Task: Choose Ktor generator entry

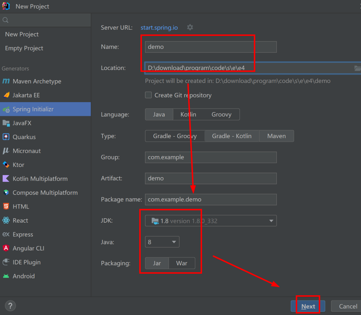Action: click(x=45, y=165)
